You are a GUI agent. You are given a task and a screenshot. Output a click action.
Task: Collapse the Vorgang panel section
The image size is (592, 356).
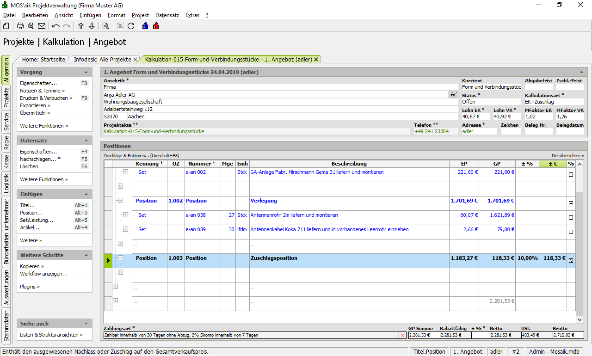[x=86, y=73]
